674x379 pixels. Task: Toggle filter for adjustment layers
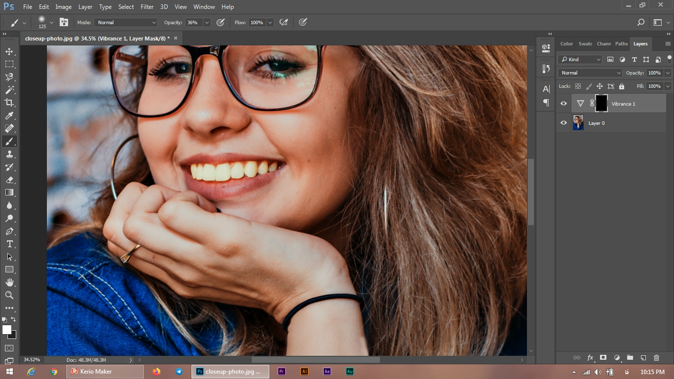pyautogui.click(x=622, y=59)
